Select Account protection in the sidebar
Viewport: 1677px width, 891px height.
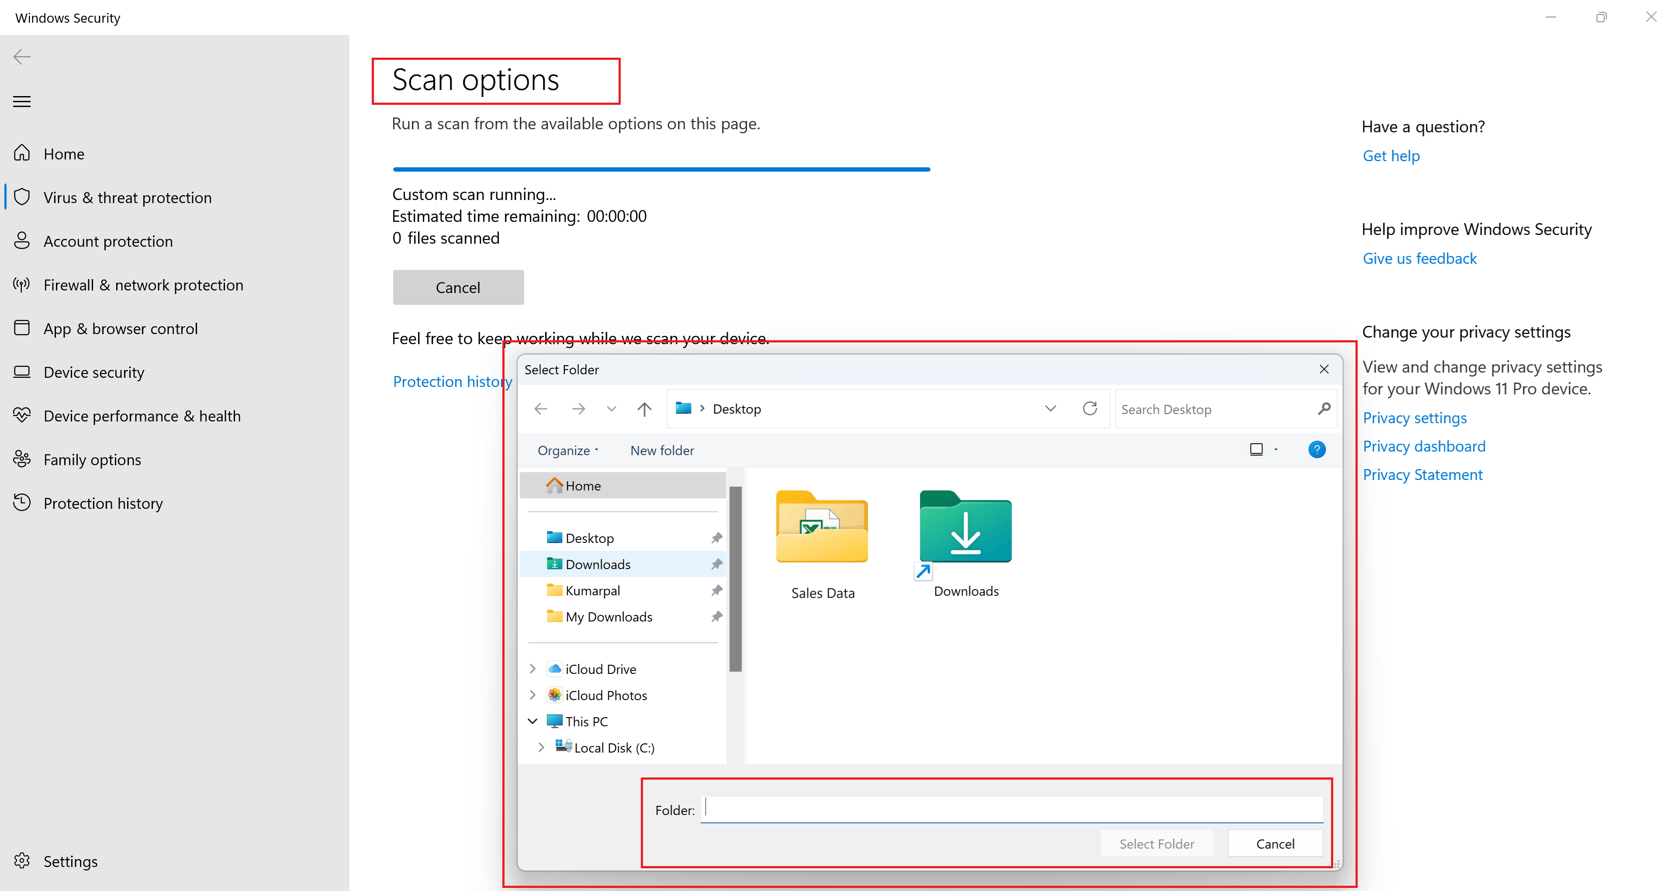(107, 241)
